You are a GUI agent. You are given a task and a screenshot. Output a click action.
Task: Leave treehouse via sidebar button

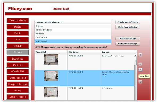click(x=18, y=97)
